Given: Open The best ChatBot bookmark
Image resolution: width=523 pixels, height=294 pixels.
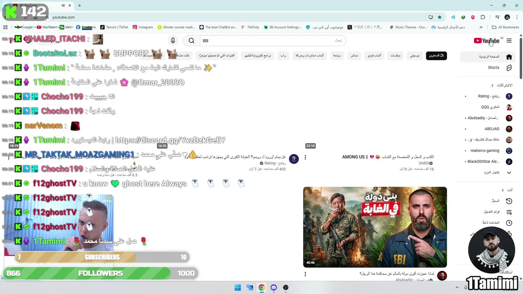Looking at the screenshot, I should (x=218, y=27).
